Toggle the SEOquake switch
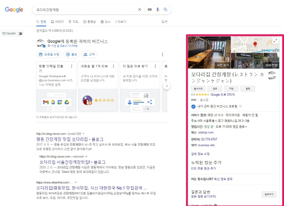Viewport: 284px width, 206px height. [20, 34]
